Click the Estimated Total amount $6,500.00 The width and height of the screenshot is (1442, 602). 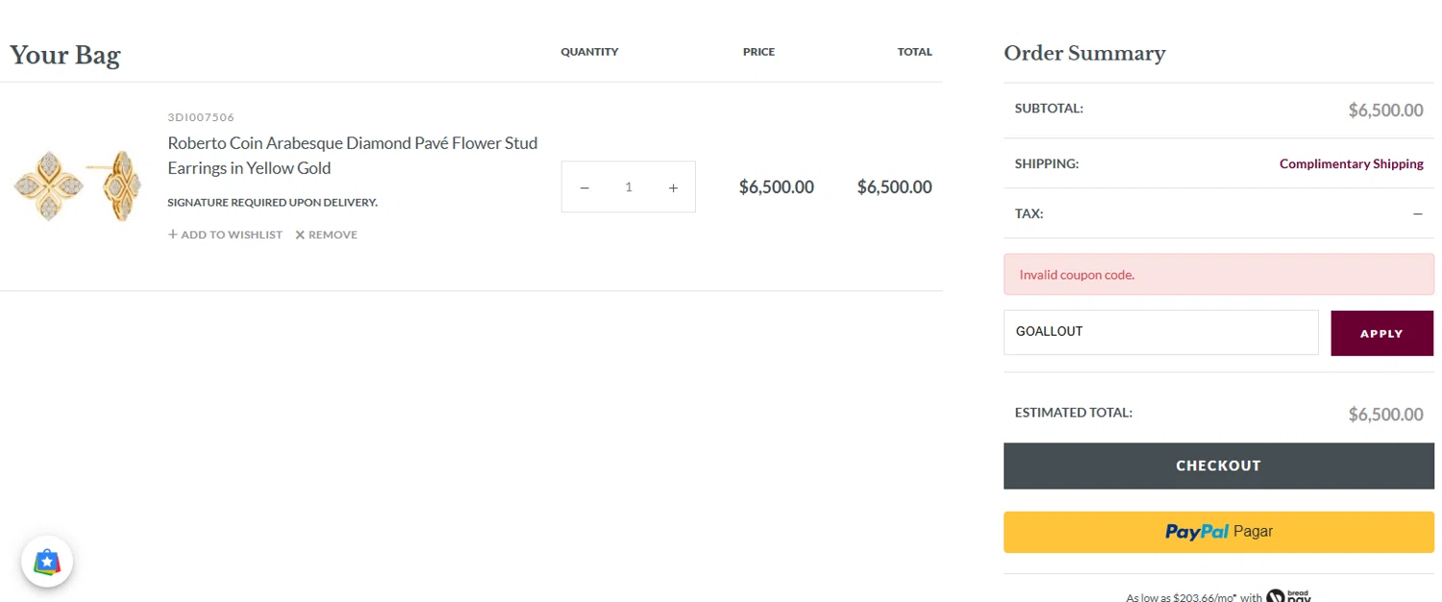click(1385, 414)
